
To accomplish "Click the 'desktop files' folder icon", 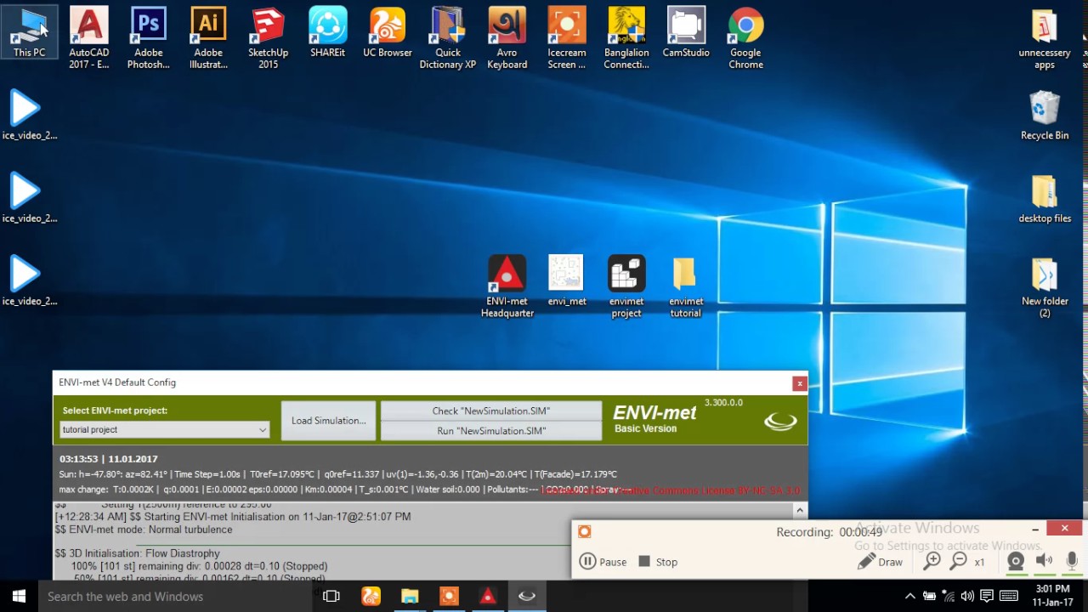I will [x=1045, y=198].
